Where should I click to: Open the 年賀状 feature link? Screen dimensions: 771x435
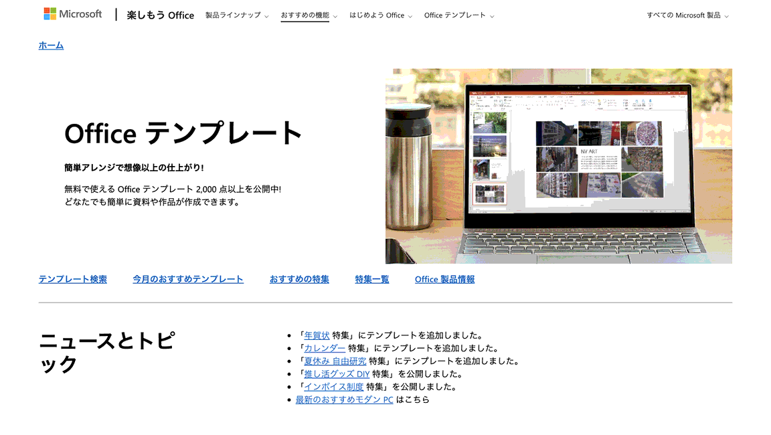[317, 335]
